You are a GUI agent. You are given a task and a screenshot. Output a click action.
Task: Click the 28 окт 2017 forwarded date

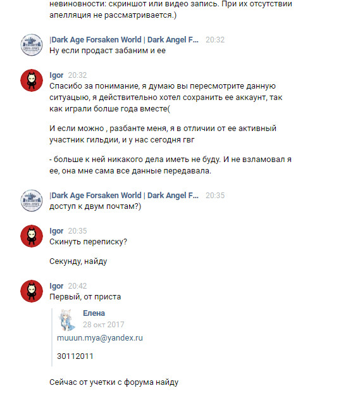pos(104,325)
